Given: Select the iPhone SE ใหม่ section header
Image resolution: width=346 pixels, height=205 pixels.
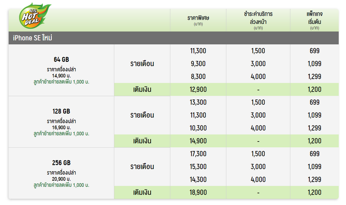Looking at the screenshot, I should pyautogui.click(x=33, y=38).
